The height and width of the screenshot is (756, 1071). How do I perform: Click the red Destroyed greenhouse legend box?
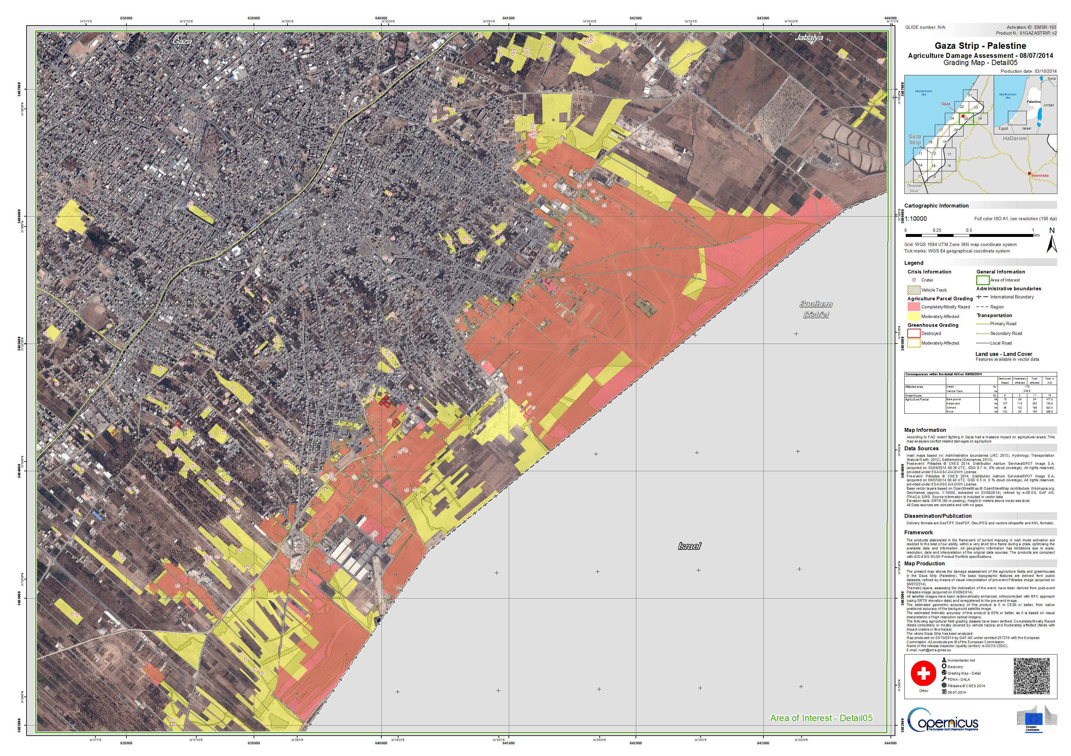913,333
